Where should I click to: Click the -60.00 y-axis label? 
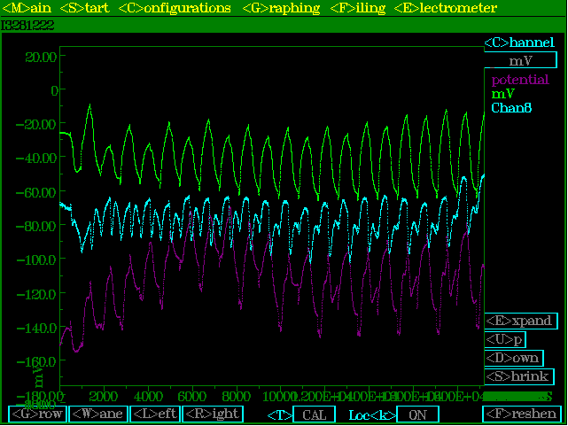coord(36,192)
